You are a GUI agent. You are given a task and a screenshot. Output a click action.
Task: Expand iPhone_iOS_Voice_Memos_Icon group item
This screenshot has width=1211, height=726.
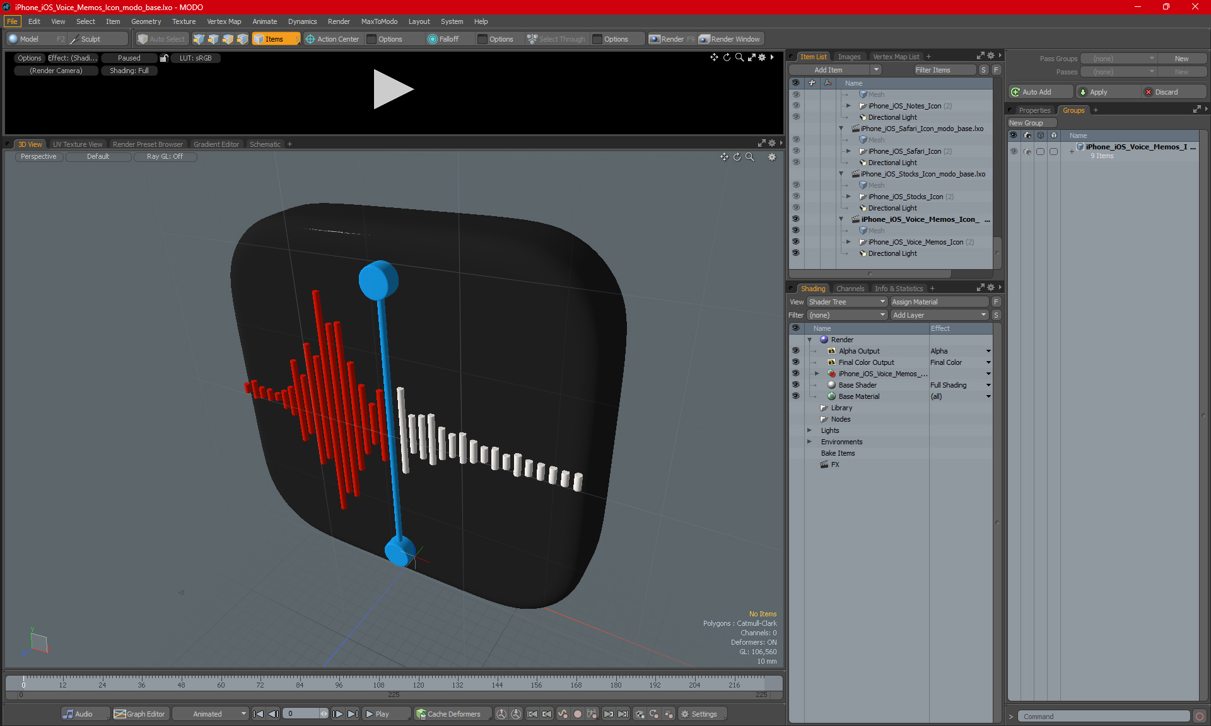click(x=849, y=242)
